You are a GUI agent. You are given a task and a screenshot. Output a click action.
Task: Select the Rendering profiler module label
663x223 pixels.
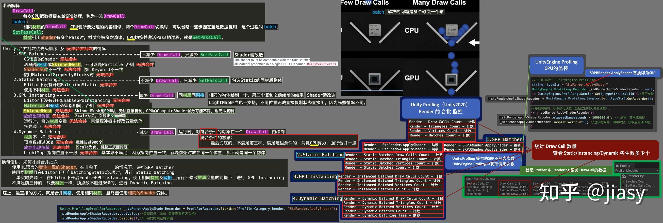click(636, 176)
